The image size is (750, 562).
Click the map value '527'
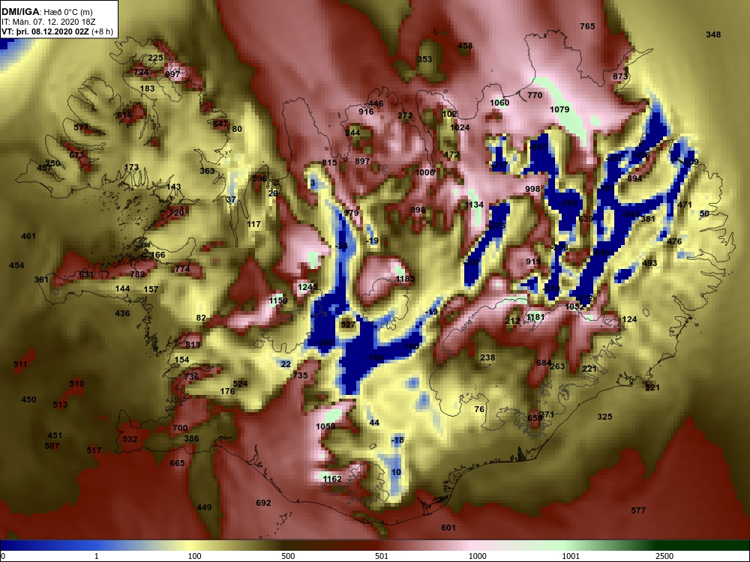coord(348,324)
